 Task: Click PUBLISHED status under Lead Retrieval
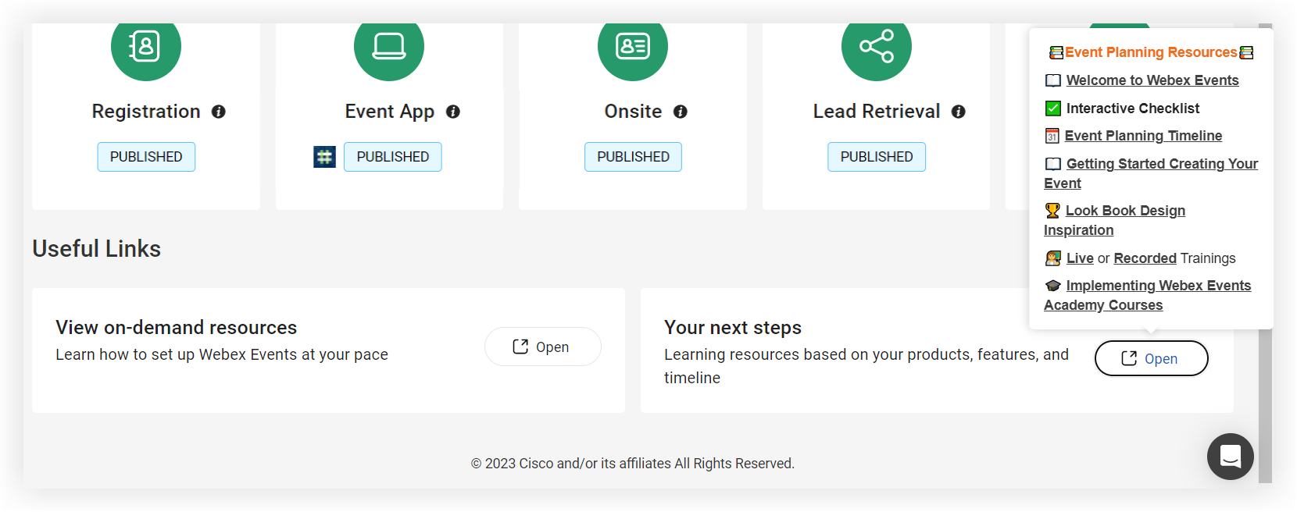point(877,157)
